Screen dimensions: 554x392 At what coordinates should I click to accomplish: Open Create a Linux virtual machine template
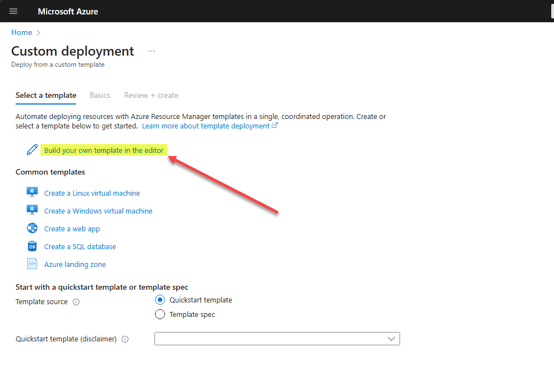[x=92, y=193]
